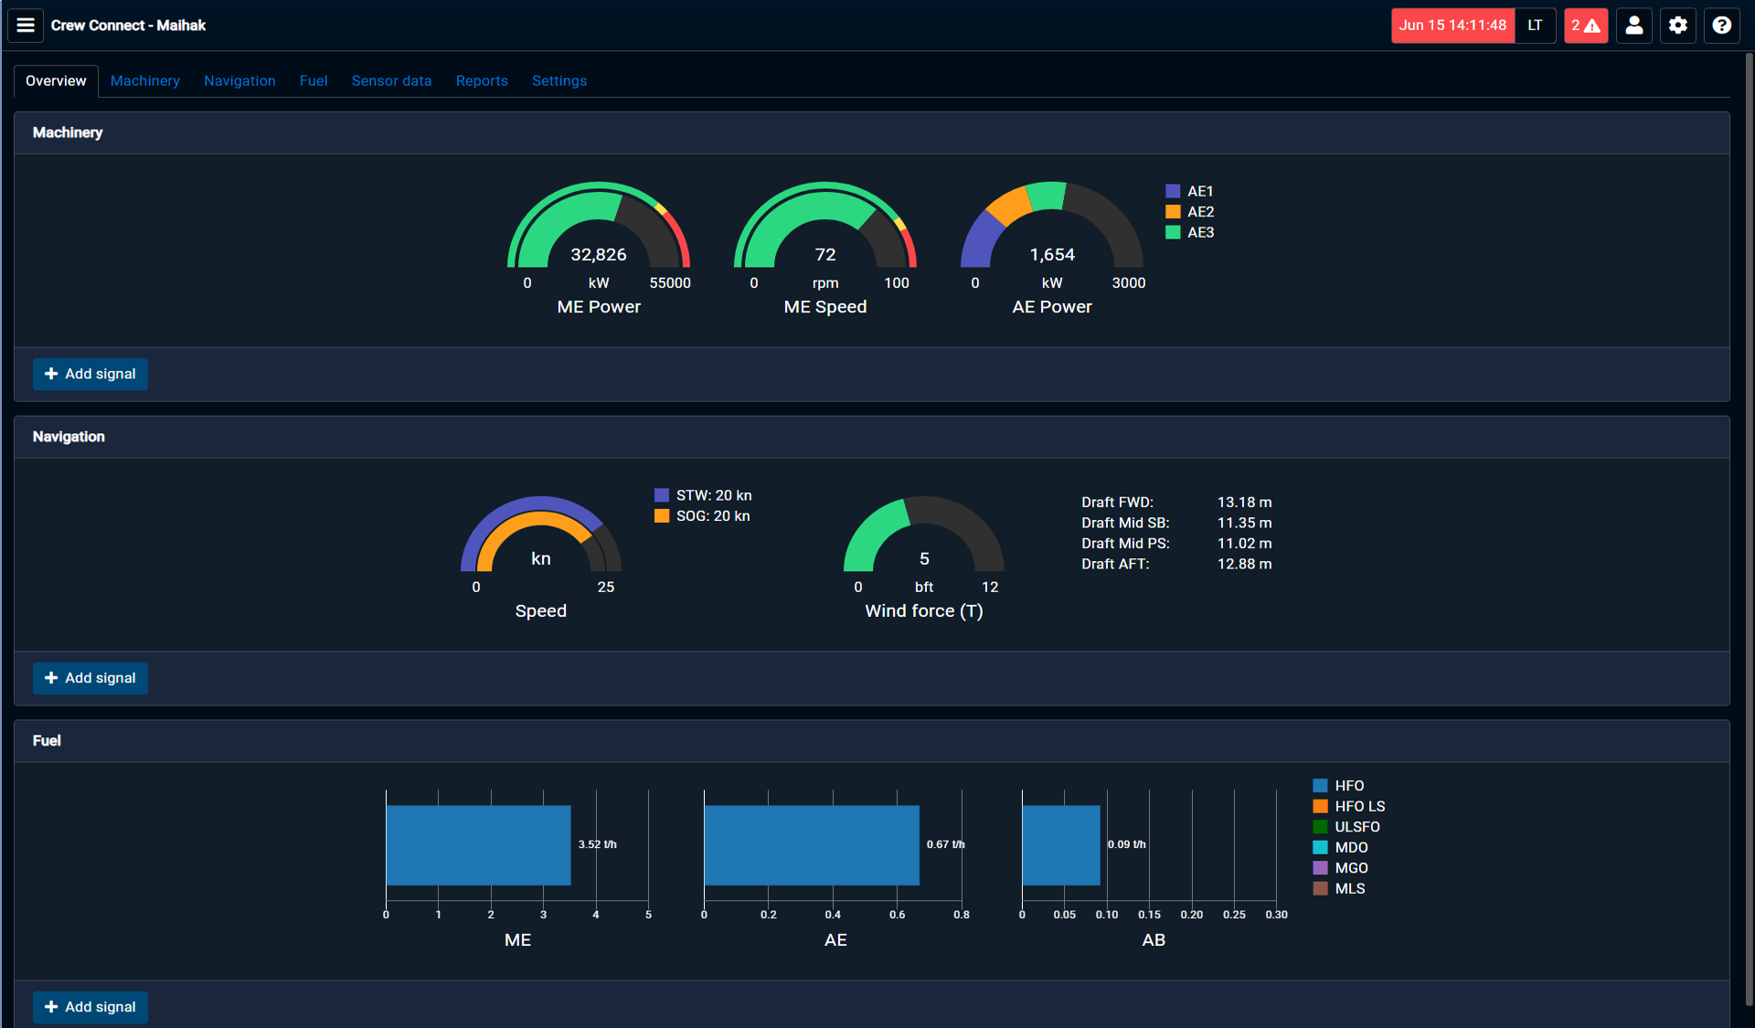Click the date and time display
The image size is (1755, 1028).
1452,26
